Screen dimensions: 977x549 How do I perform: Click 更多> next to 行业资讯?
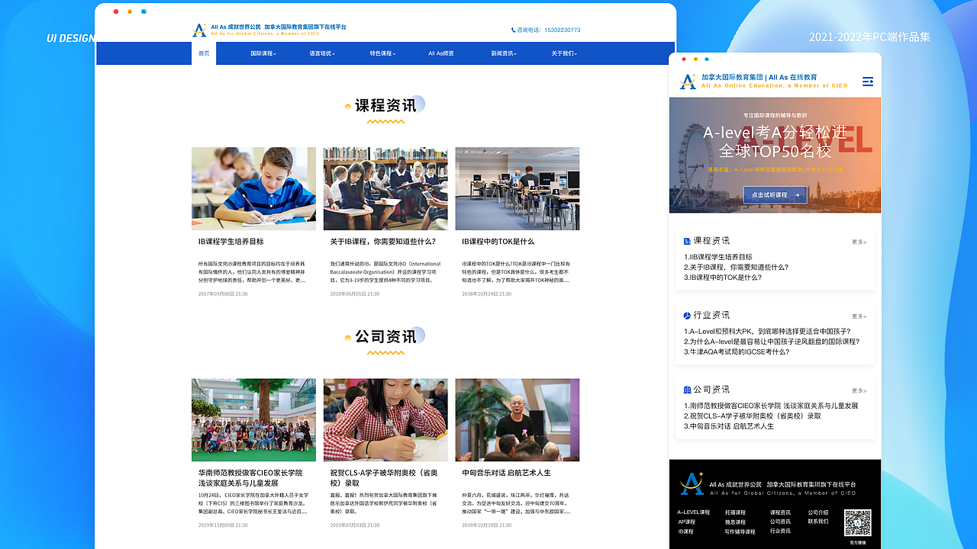[859, 316]
